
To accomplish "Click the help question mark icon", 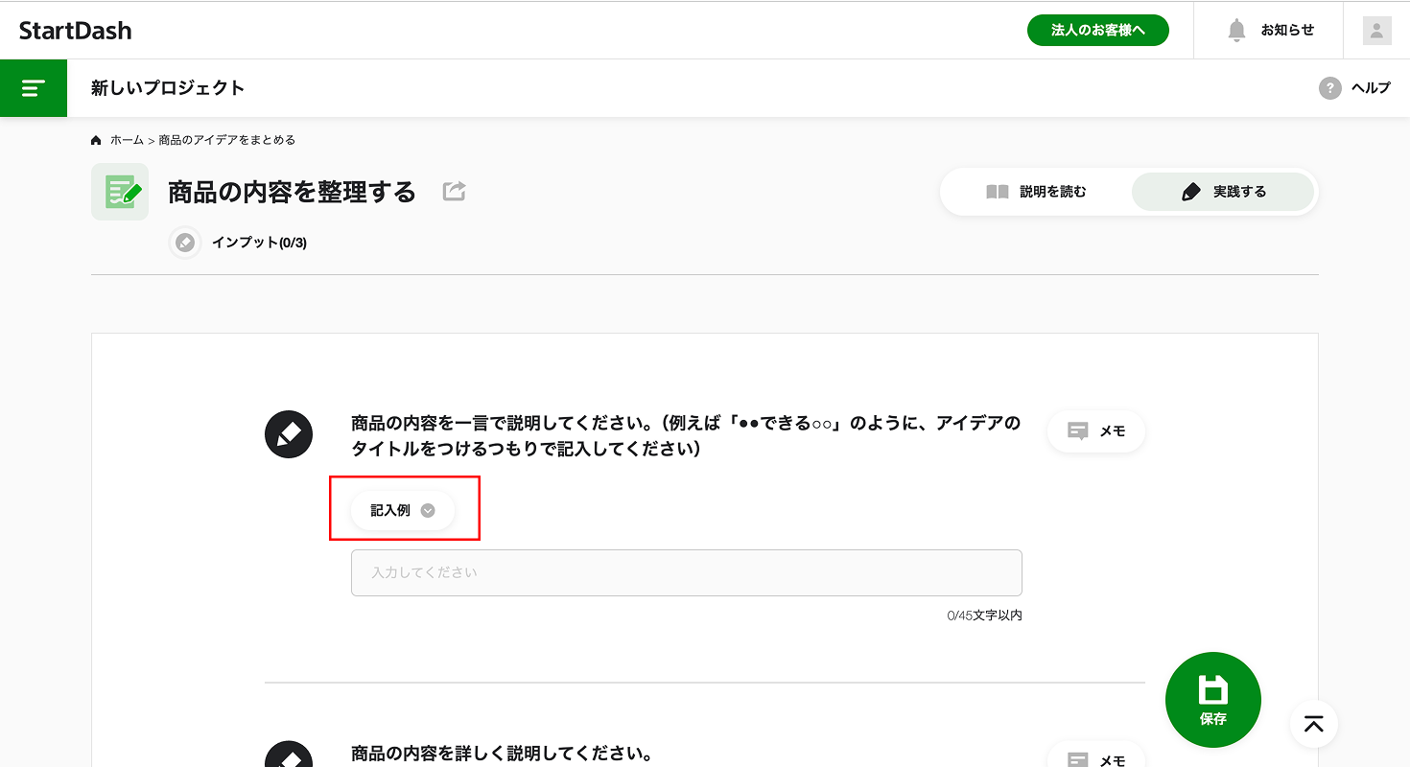I will (x=1329, y=88).
